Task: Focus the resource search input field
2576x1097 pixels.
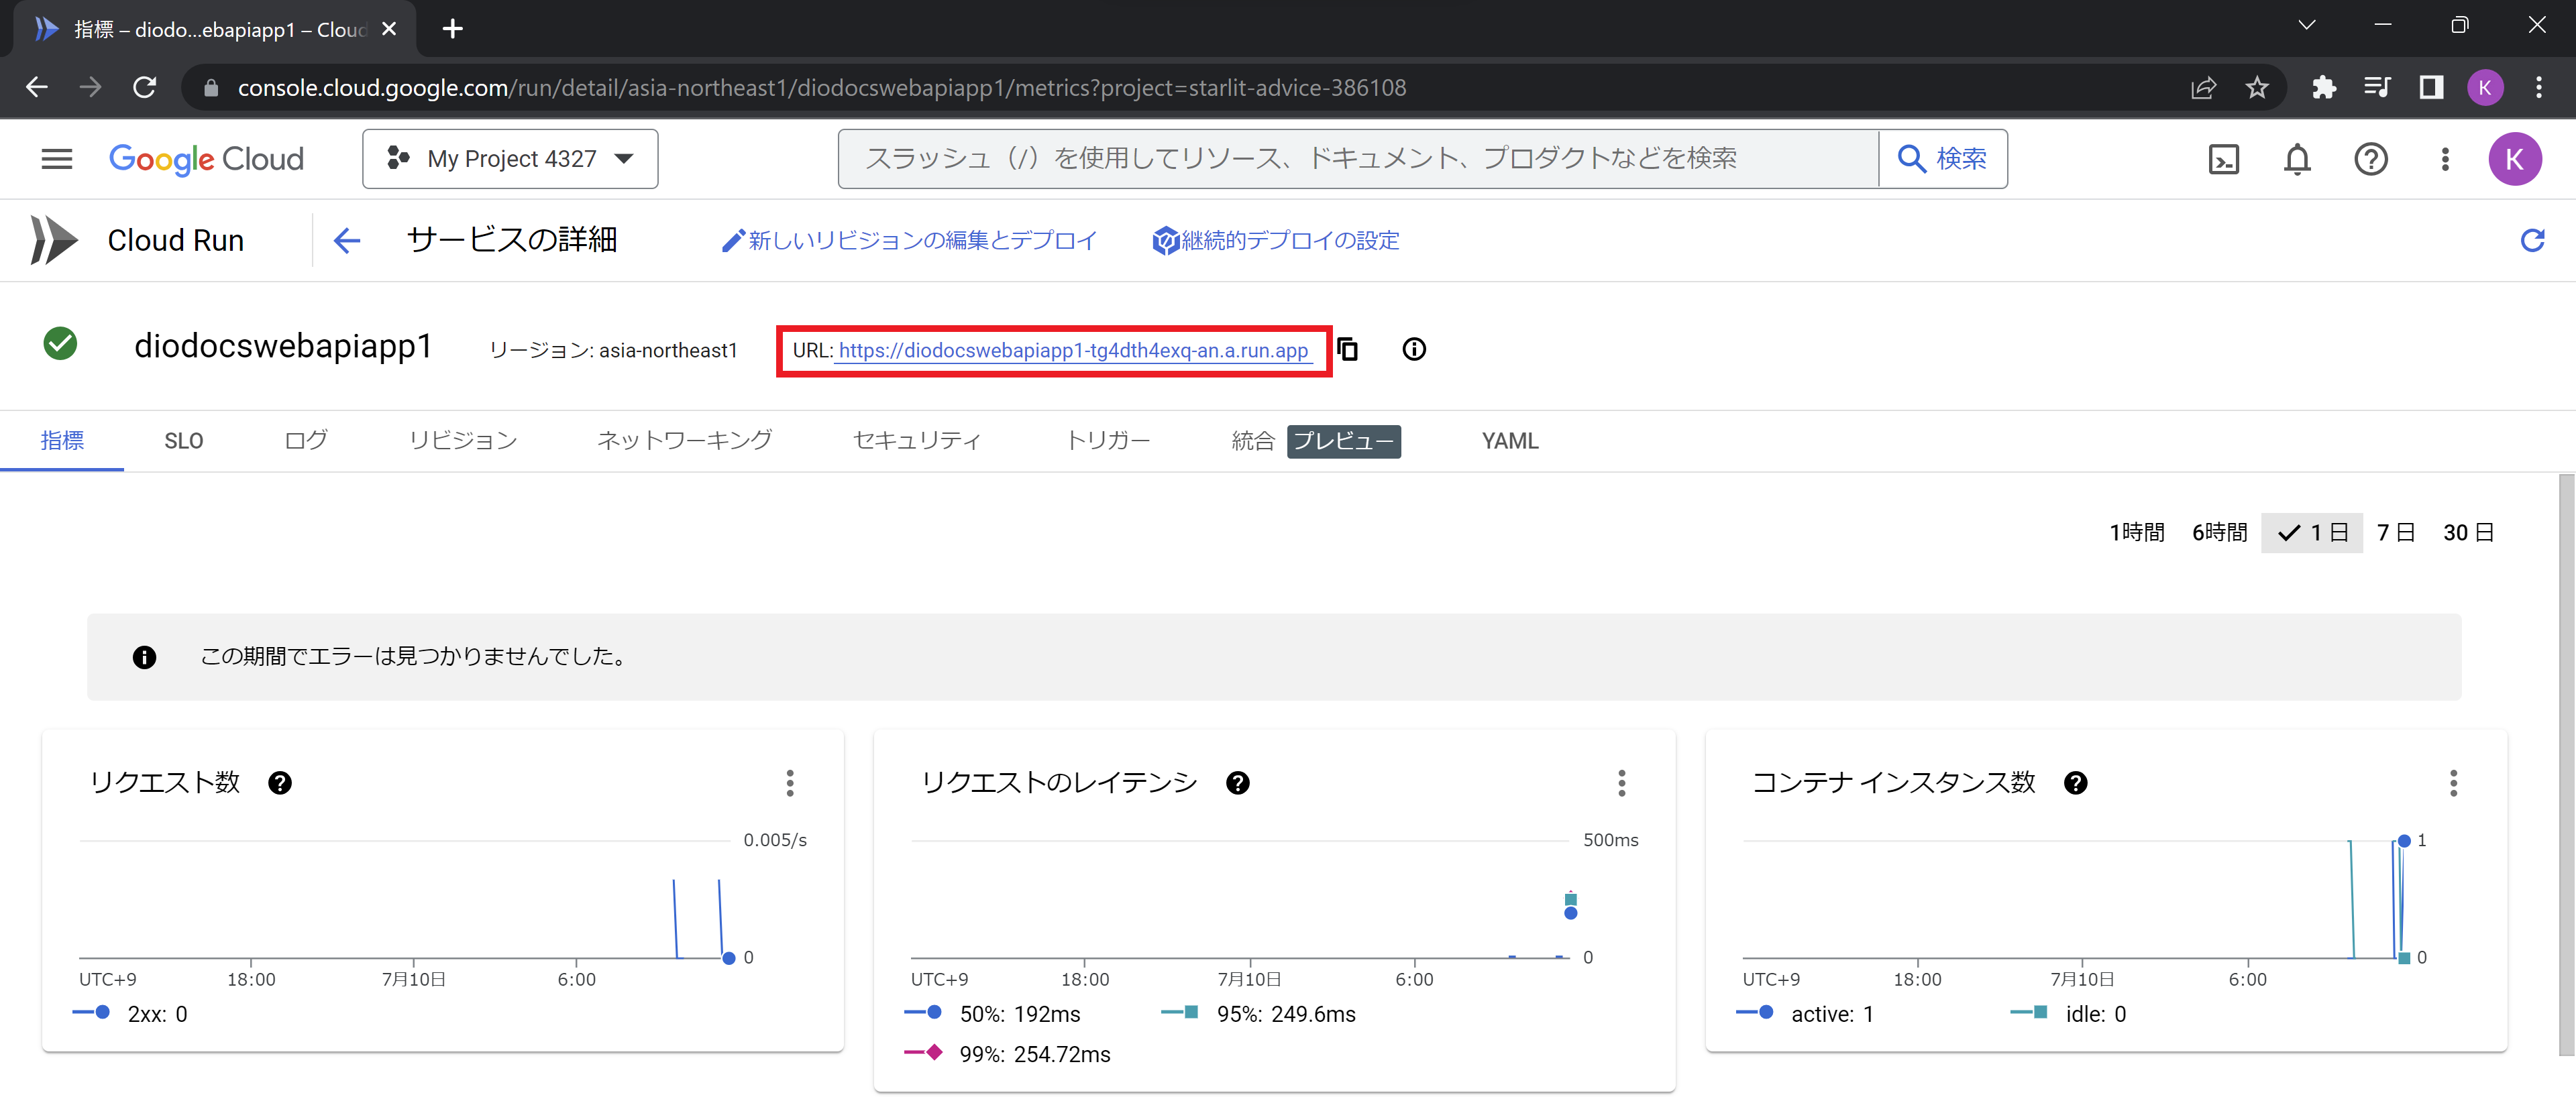Action: (1358, 159)
